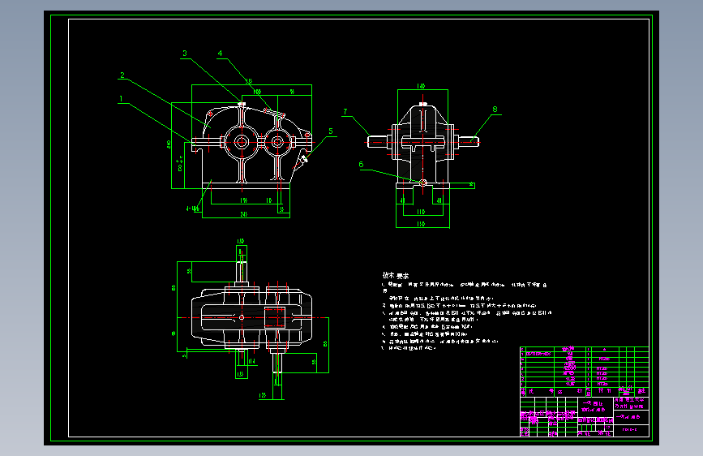Select part balloon number "6" label
The width and height of the screenshot is (703, 456).
click(361, 164)
